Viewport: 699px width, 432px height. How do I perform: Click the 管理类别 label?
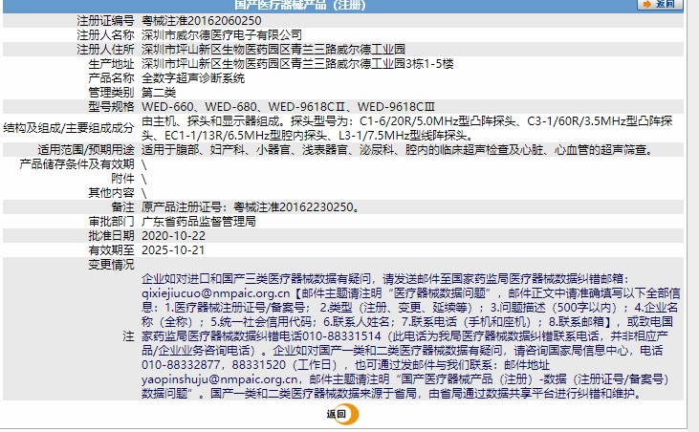111,93
